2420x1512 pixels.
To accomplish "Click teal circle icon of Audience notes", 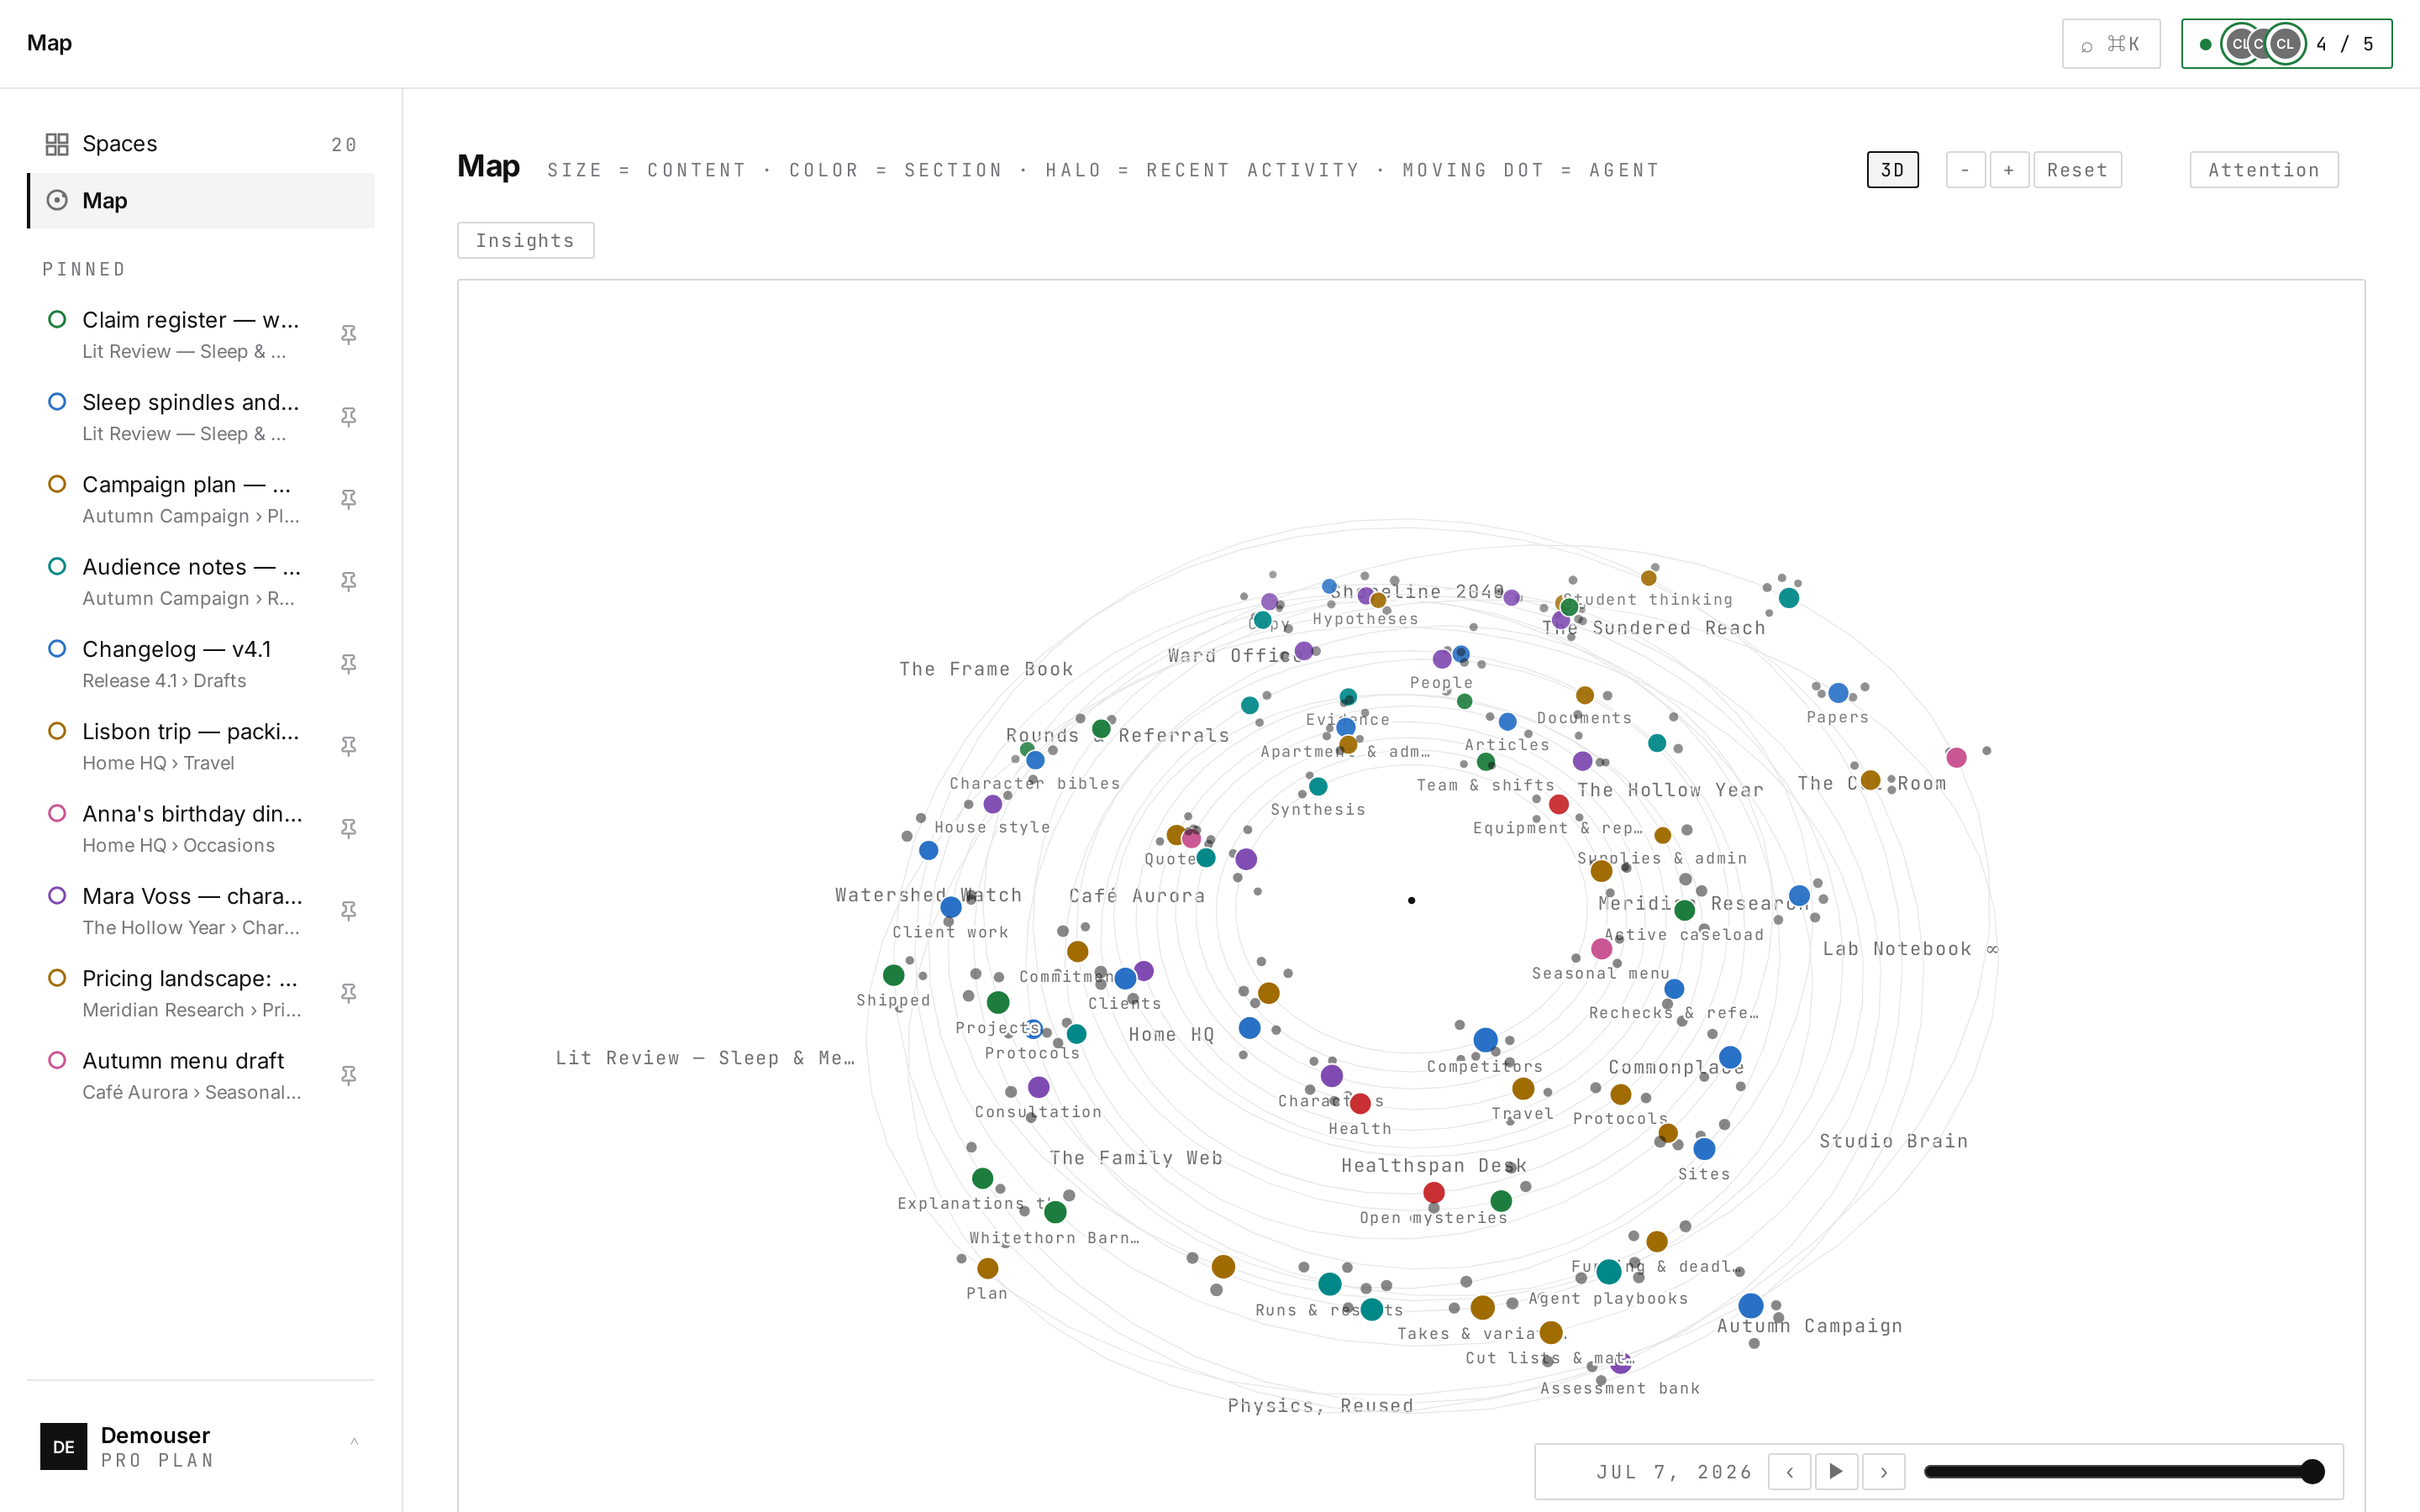I will click(x=57, y=566).
